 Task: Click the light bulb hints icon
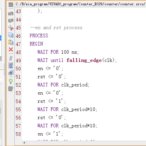click(11, 82)
